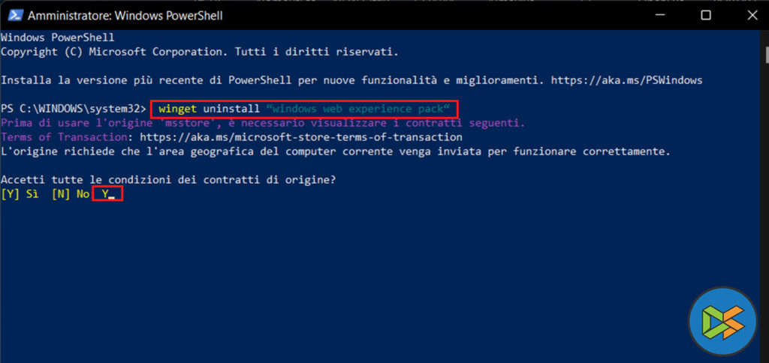Minimize the PowerShell window

click(662, 15)
